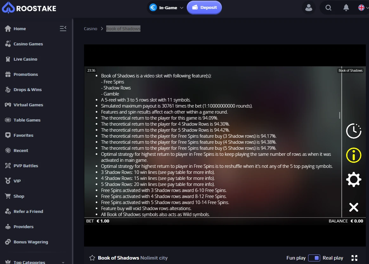
Task: Click the 23:36 game clock
Action: (91, 70)
